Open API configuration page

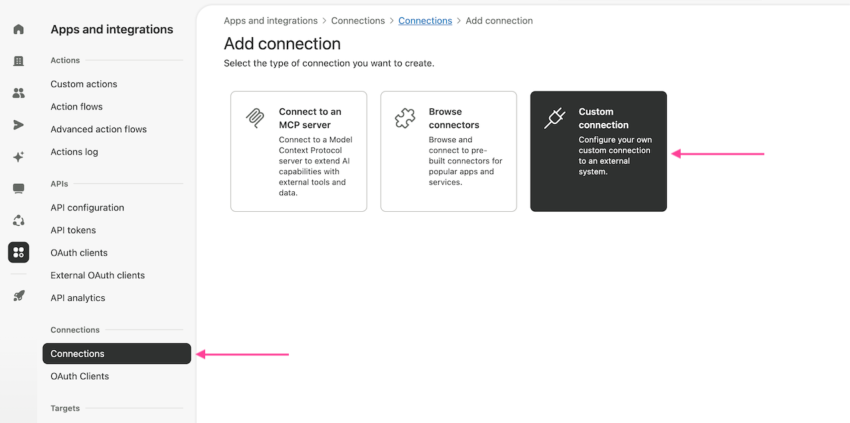click(x=87, y=208)
